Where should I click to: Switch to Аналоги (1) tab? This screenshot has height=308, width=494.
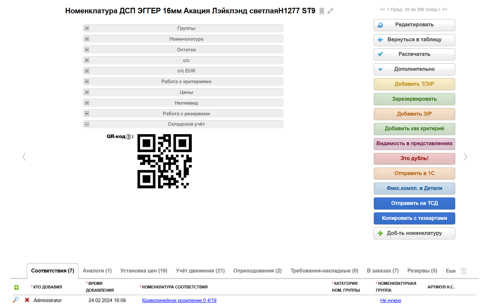coord(97,271)
